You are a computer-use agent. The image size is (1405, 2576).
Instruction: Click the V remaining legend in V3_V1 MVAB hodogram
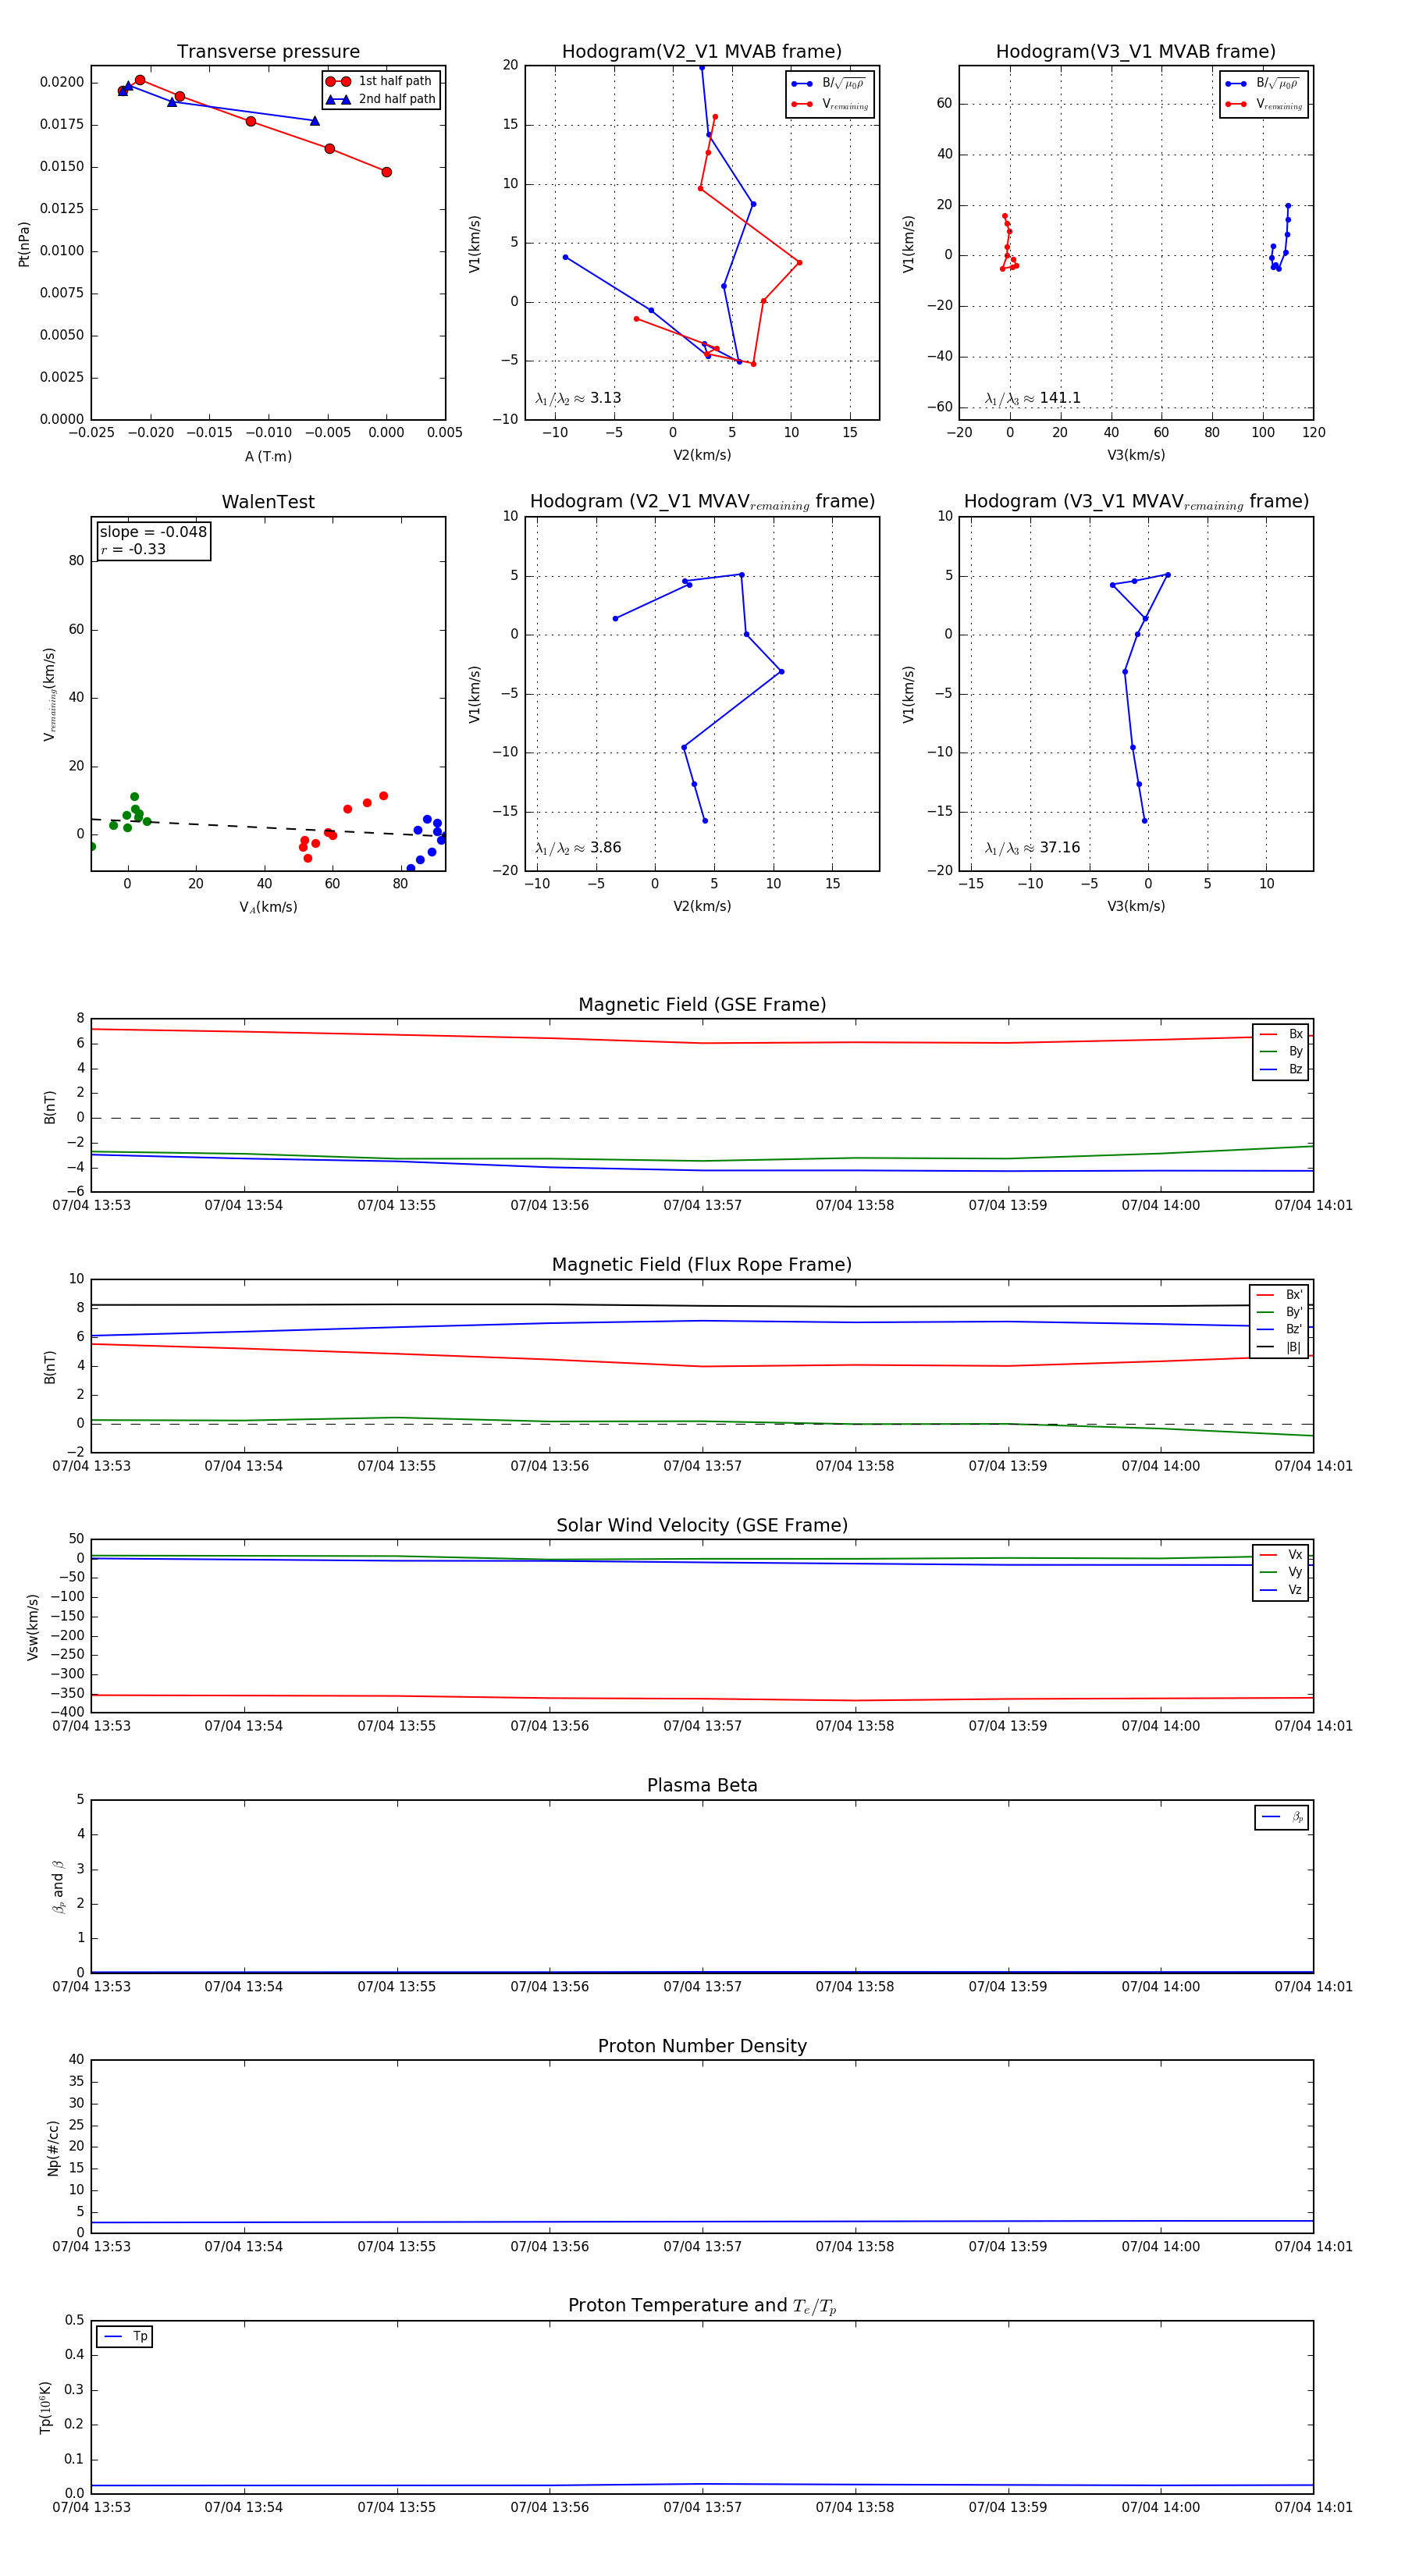pos(1264,104)
